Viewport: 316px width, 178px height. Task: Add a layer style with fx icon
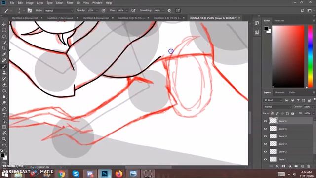point(277,166)
